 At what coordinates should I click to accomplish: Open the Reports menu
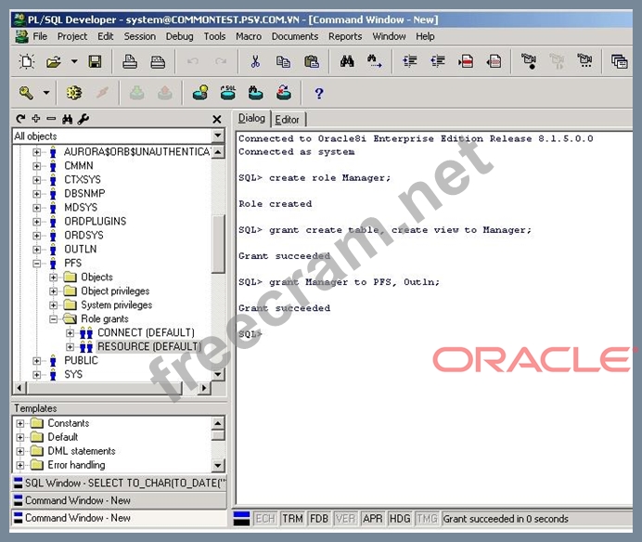[345, 36]
